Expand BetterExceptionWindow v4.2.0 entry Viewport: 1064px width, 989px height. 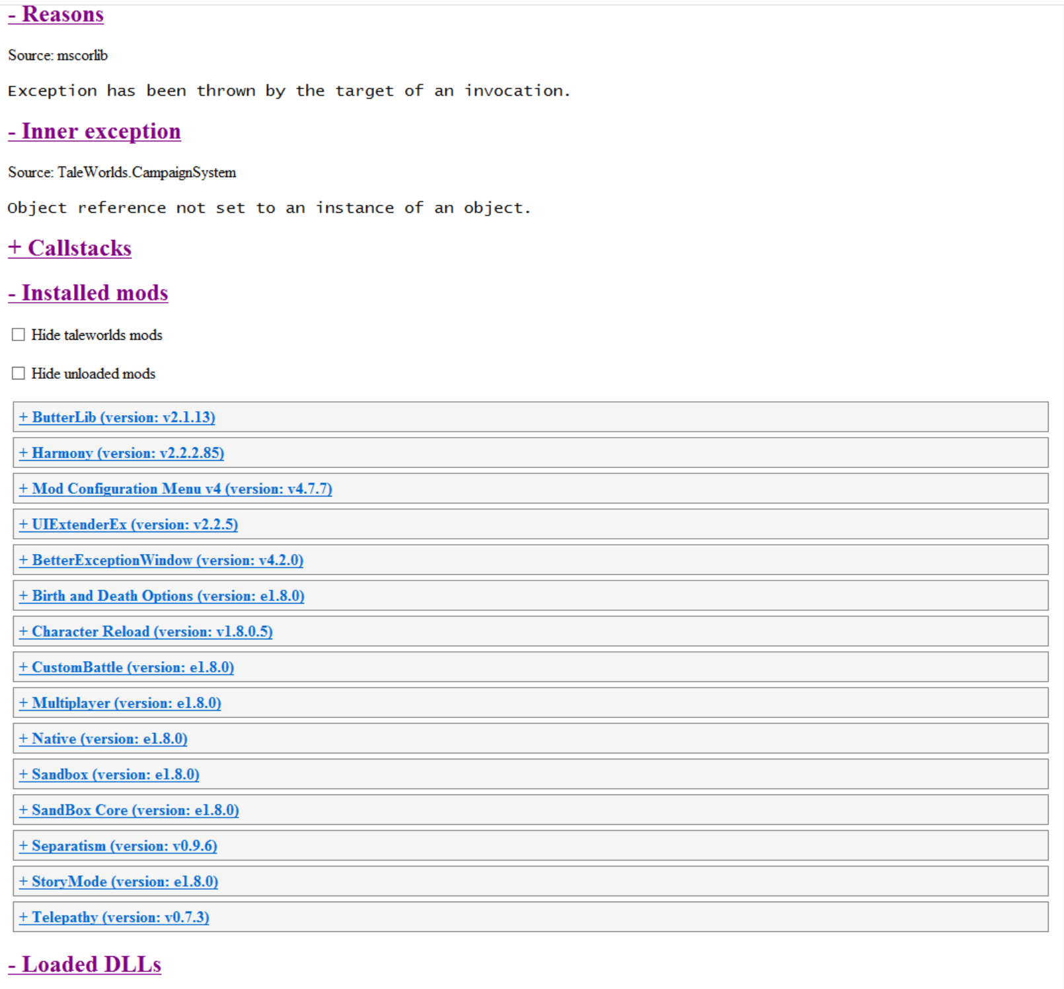click(161, 560)
